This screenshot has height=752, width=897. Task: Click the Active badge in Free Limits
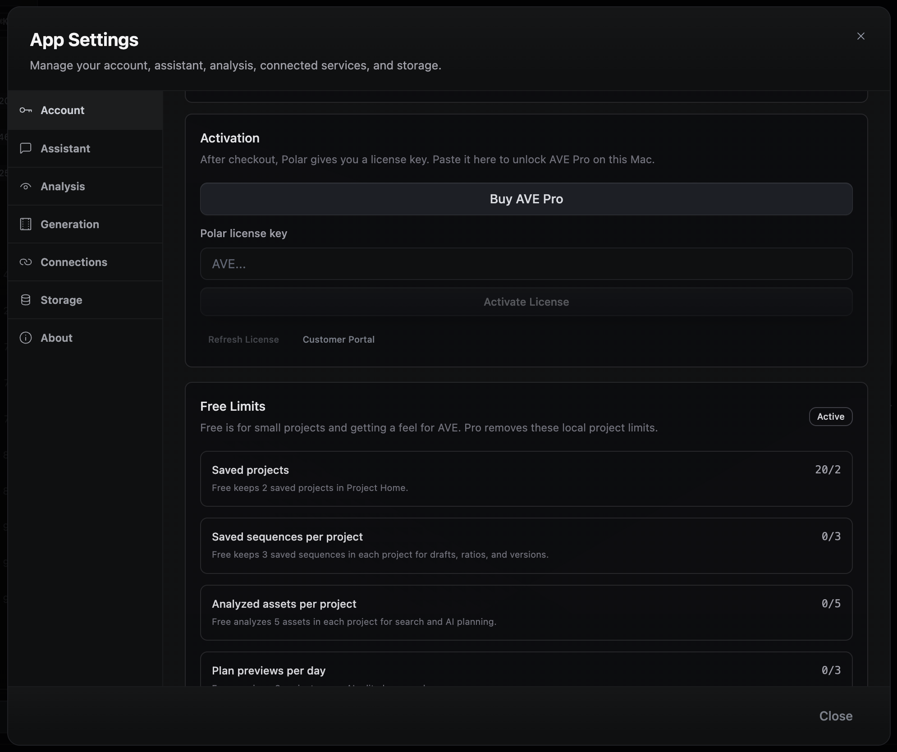[x=831, y=417]
